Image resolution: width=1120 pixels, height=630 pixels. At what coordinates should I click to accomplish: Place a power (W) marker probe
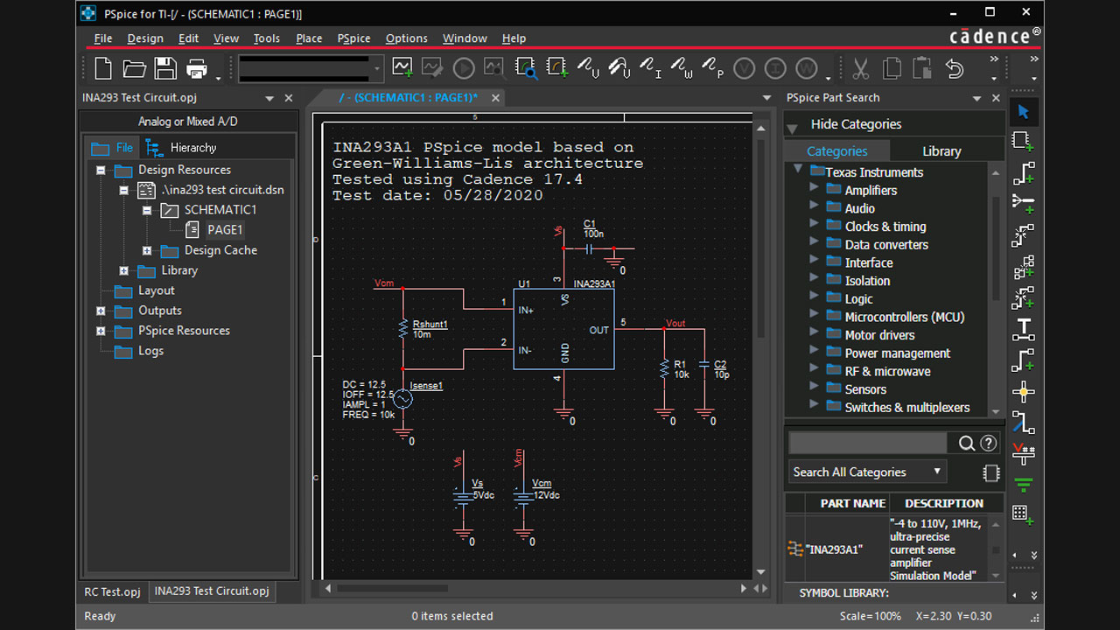682,67
